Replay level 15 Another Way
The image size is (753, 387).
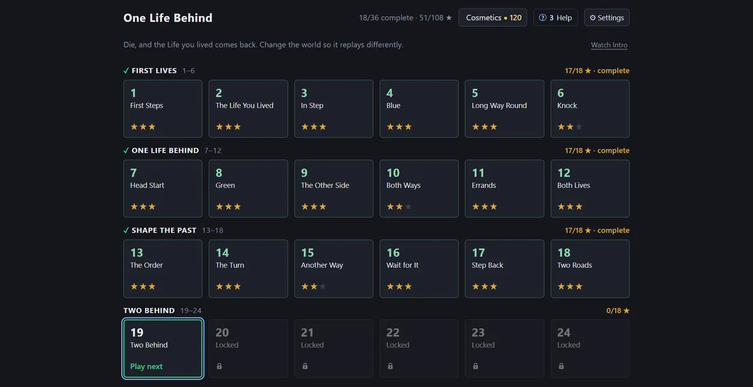pos(334,268)
